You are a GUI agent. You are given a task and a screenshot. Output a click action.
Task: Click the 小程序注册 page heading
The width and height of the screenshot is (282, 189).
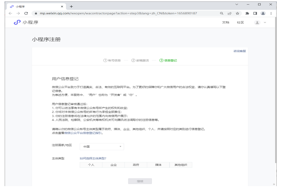coord(47,40)
